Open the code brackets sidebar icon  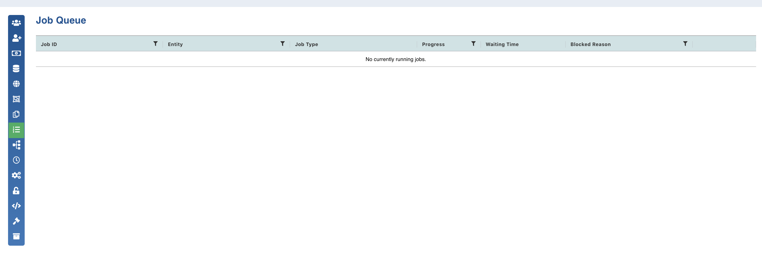tap(16, 206)
